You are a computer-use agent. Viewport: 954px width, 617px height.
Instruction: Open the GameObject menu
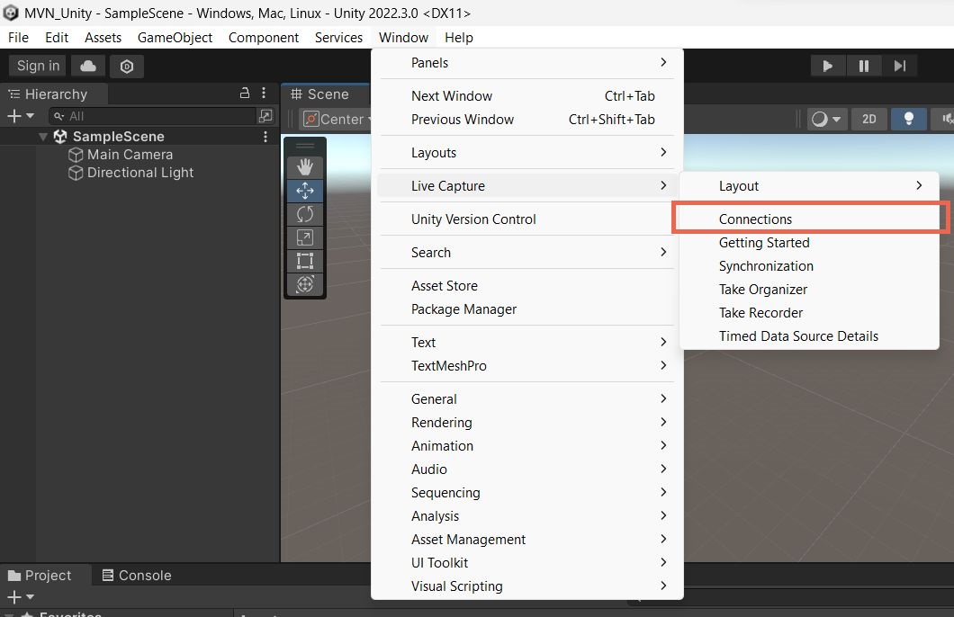point(175,38)
